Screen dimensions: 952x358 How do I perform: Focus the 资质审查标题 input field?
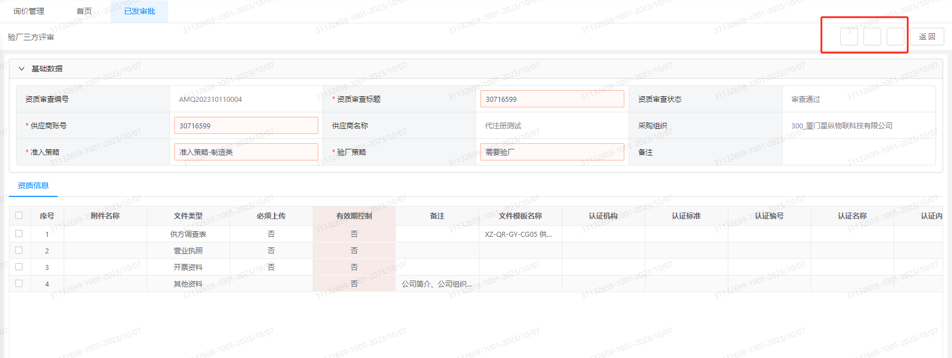pyautogui.click(x=552, y=99)
